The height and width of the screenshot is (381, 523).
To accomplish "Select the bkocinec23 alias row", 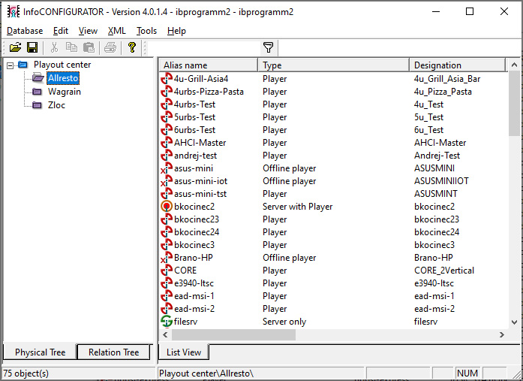I will 197,219.
